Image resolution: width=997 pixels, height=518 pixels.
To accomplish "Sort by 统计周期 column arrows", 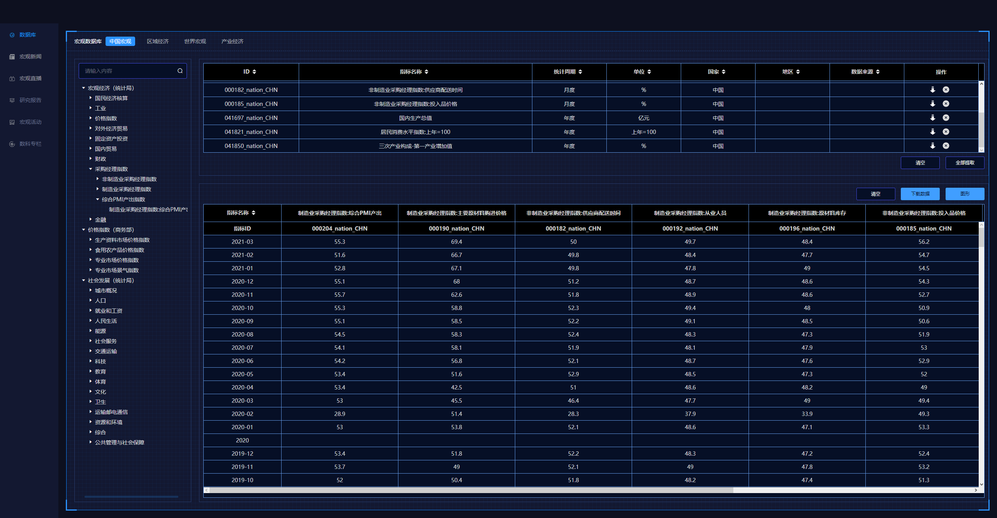I will pos(580,72).
